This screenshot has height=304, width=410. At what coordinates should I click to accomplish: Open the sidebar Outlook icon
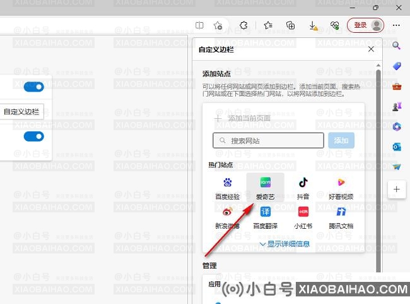point(397,147)
